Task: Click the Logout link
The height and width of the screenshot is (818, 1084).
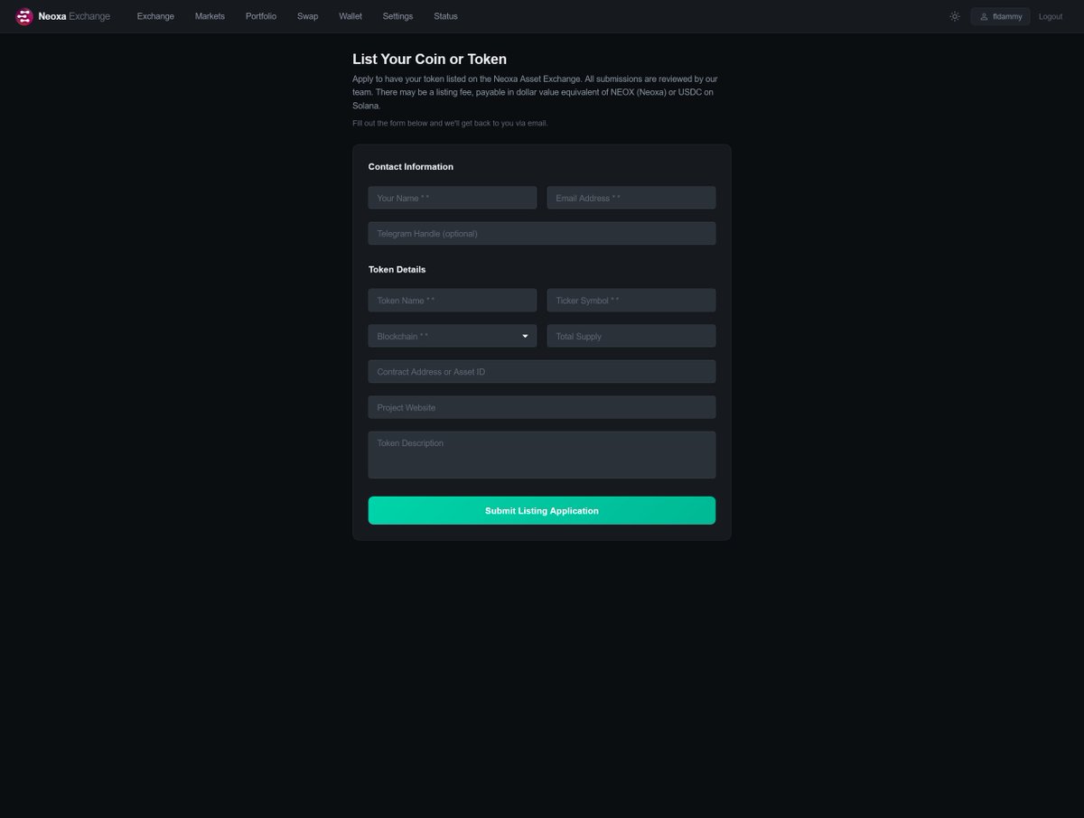Action: click(x=1051, y=16)
